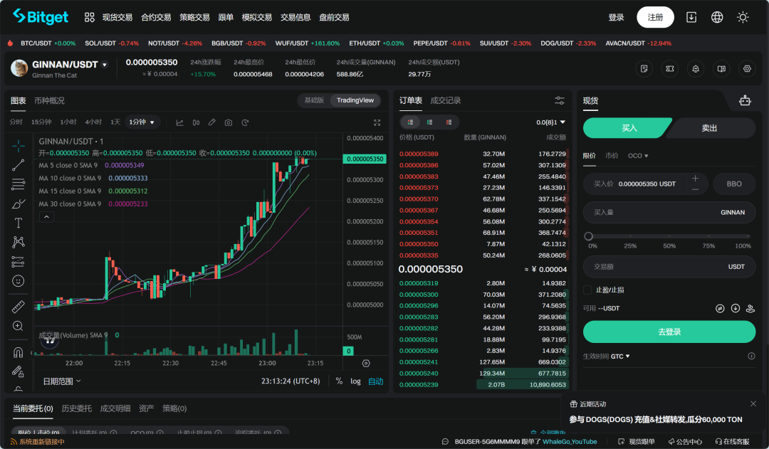Image resolution: width=769 pixels, height=449 pixels.
Task: Click the candlestick style icon
Action: (197, 122)
